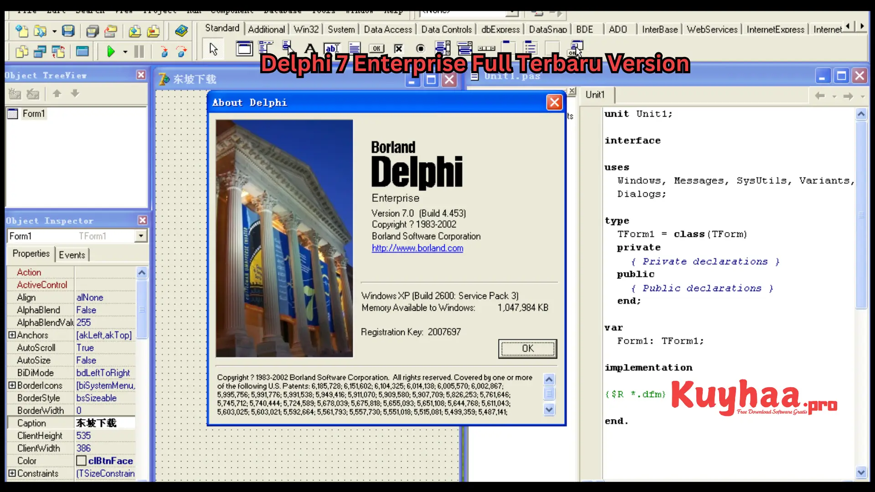
Task: Click the View Form toolbar icon
Action: pos(40,51)
